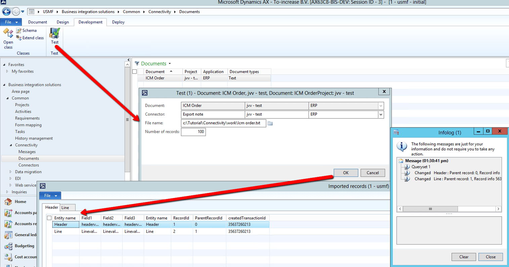
Task: Switch to the Deploy ribbon tab
Action: 118,22
